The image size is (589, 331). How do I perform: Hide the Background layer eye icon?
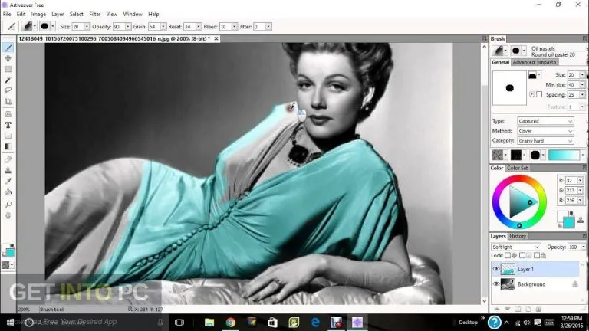click(x=496, y=284)
